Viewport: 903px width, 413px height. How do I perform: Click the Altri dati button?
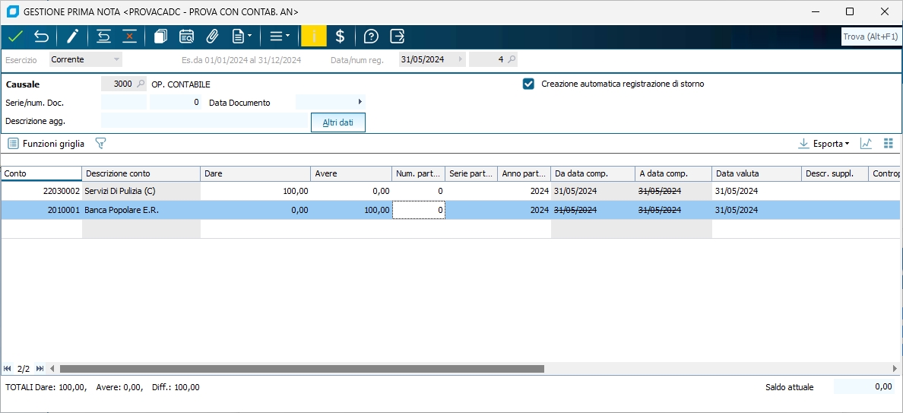[x=338, y=122]
